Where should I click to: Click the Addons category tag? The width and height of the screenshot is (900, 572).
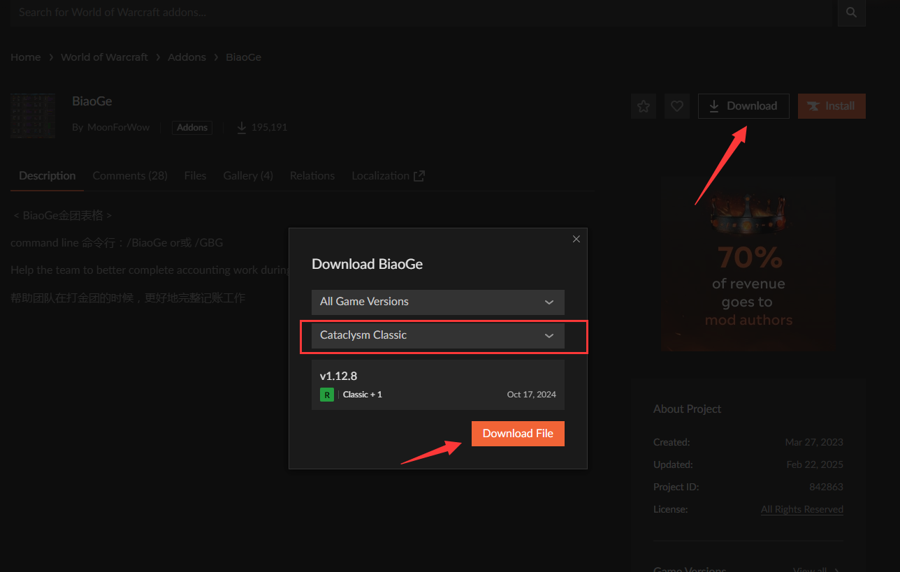[192, 128]
